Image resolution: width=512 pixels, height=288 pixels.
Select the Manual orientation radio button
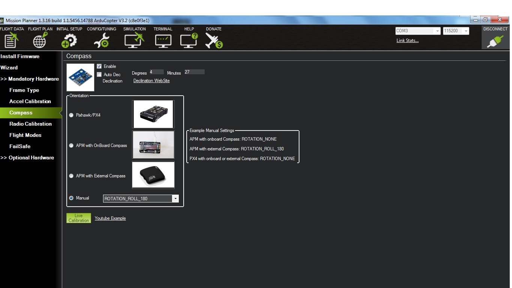[x=71, y=198]
